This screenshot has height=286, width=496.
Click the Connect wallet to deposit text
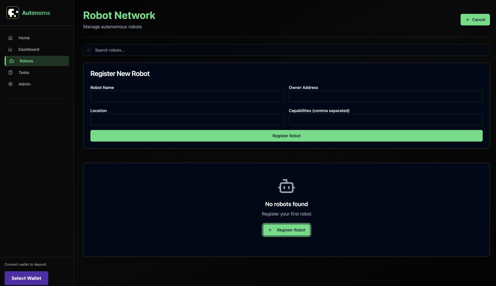[25, 265]
